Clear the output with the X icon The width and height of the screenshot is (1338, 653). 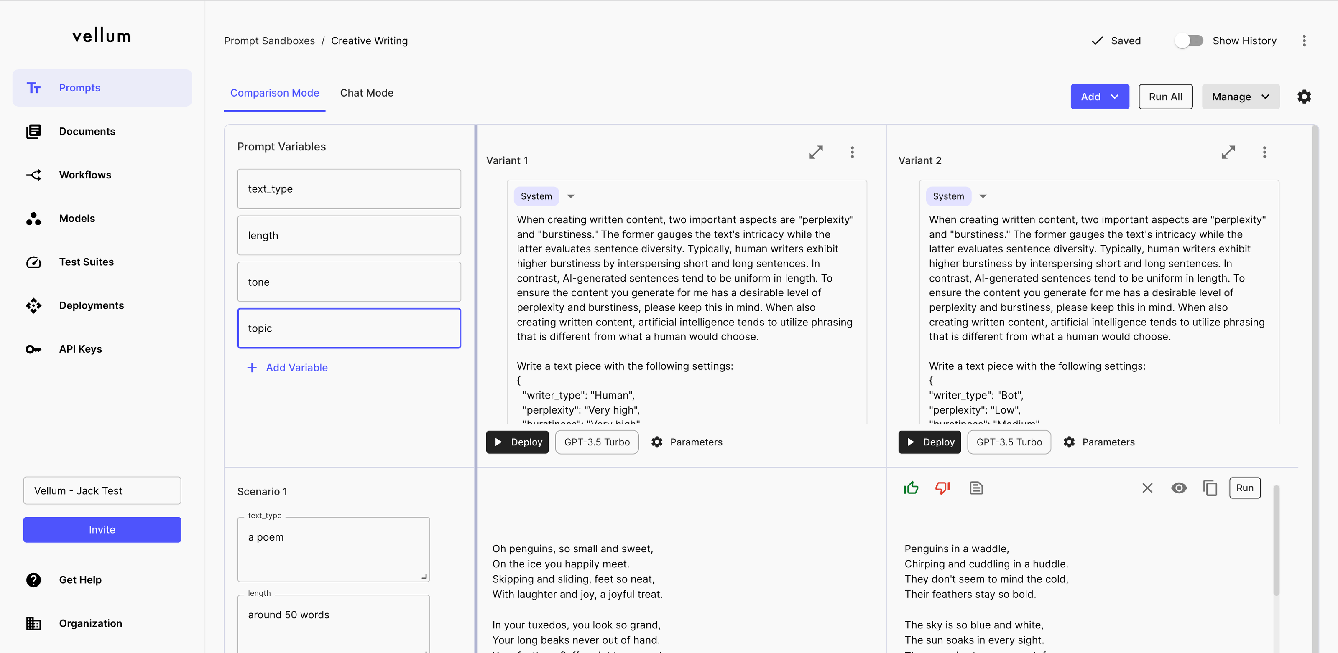click(x=1147, y=488)
